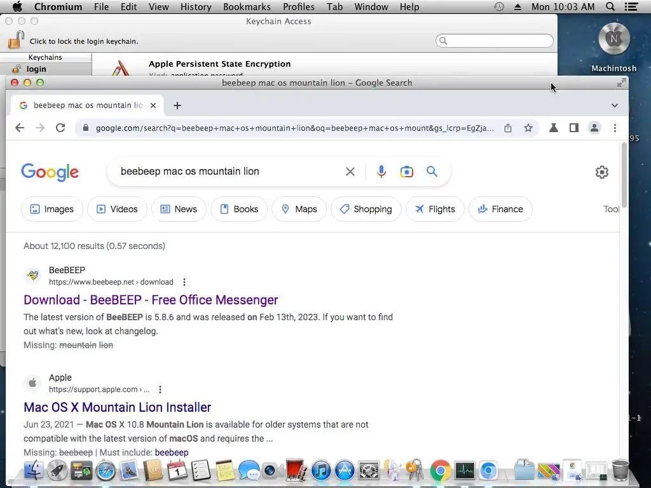This screenshot has width=651, height=488.
Task: Open App Store from the Dock
Action: pos(345,471)
